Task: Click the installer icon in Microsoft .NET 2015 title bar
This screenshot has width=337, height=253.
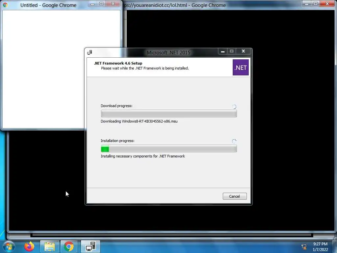Action: coord(90,52)
